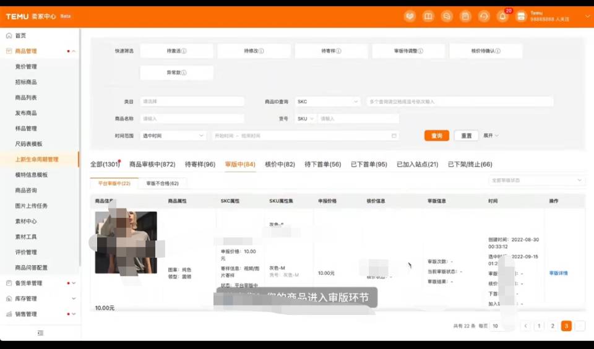The width and height of the screenshot is (594, 349).
Task: Switch to the 全部(1301) tab
Action: click(x=105, y=165)
